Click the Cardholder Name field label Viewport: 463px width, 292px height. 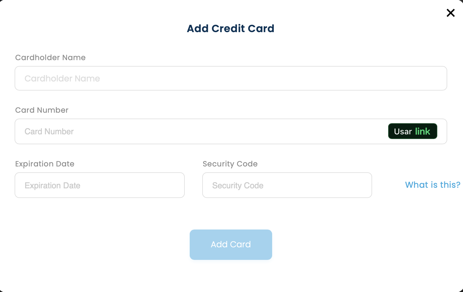50,58
